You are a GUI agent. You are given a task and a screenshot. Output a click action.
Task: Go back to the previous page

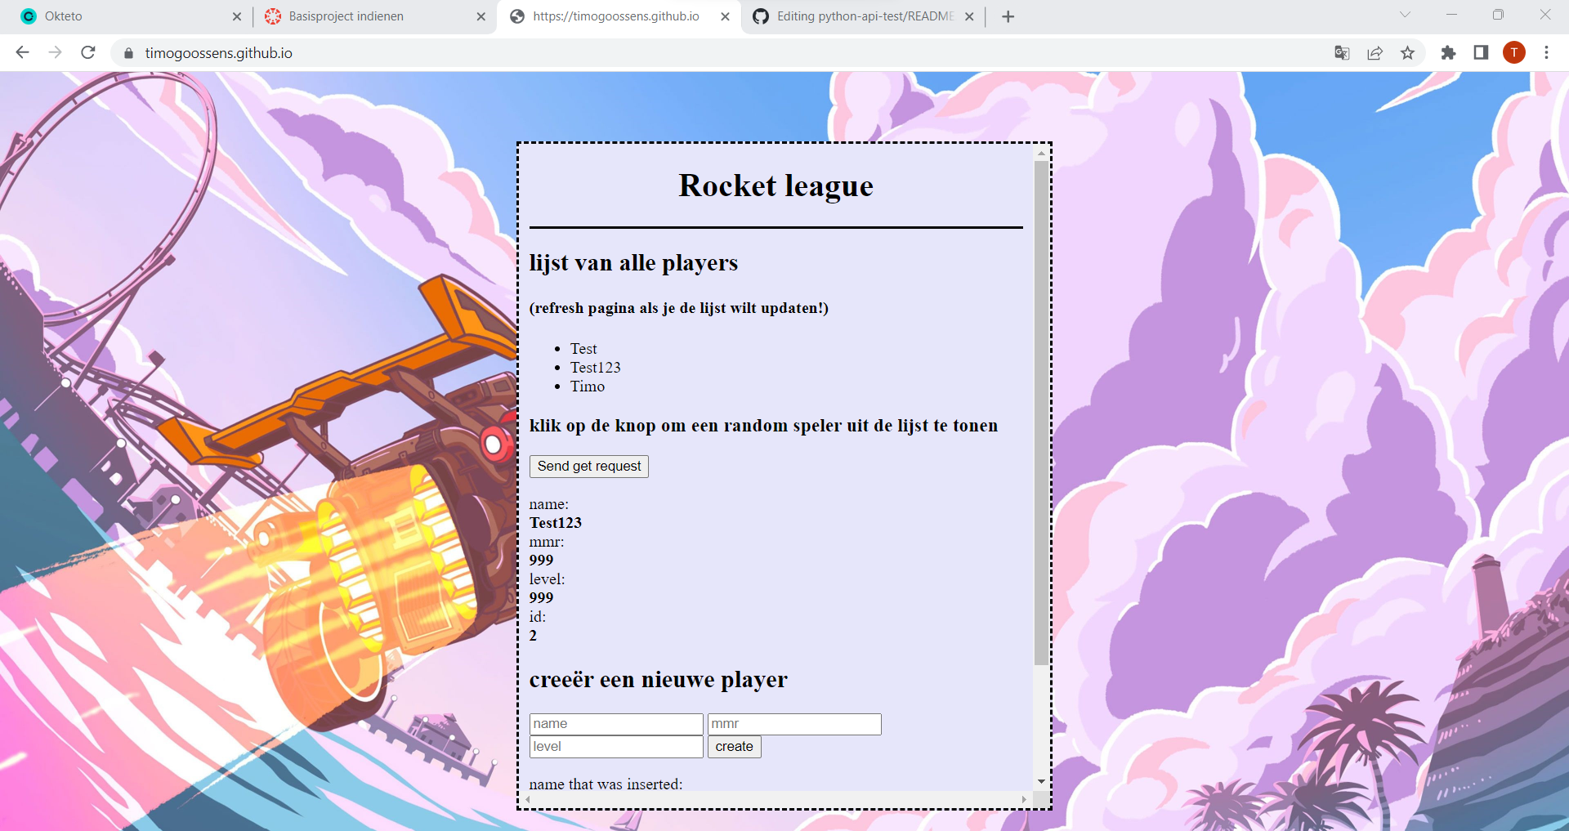coord(22,53)
